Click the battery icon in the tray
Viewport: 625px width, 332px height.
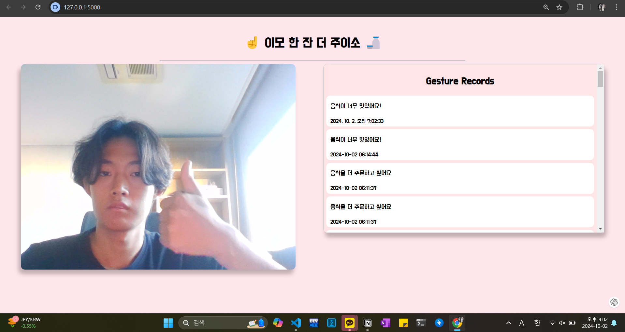[572, 323]
